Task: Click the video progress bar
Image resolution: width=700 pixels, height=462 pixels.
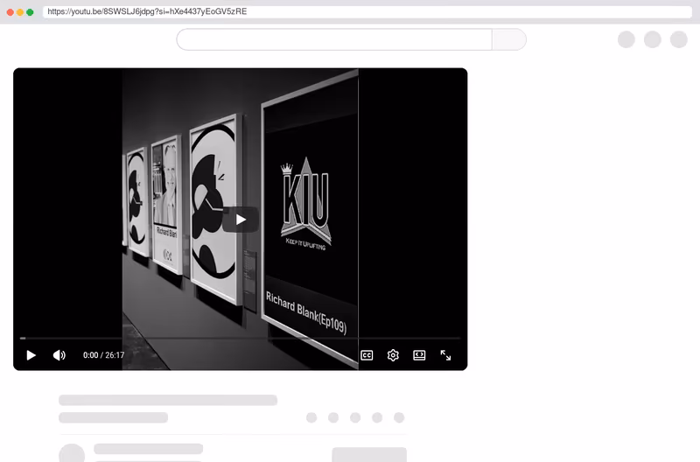Action: [x=240, y=339]
